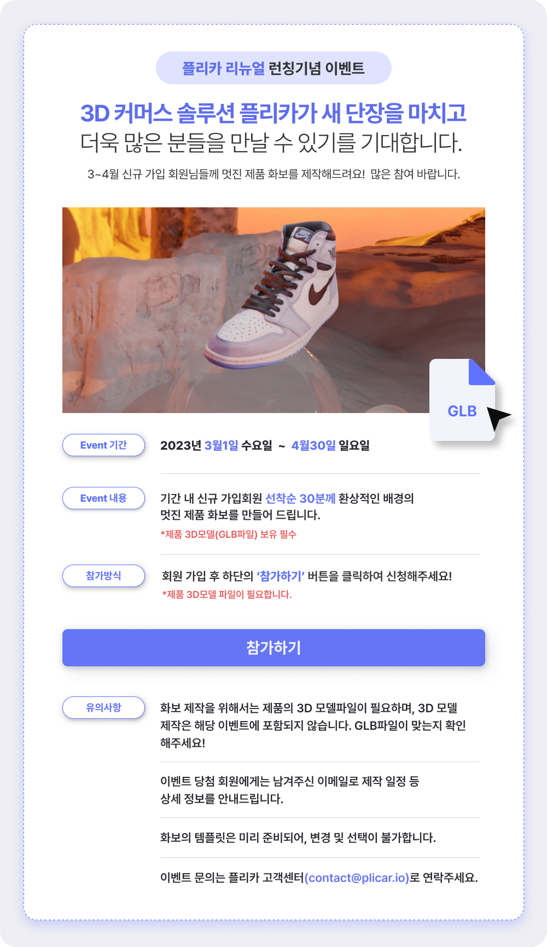This screenshot has width=547, height=947.
Task: Click the 선착순 30분께 highlighted text
Action: click(x=300, y=498)
